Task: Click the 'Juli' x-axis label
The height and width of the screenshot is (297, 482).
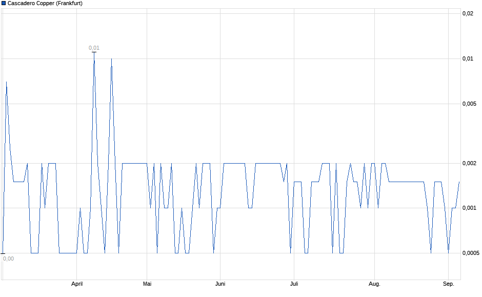Action: [294, 284]
